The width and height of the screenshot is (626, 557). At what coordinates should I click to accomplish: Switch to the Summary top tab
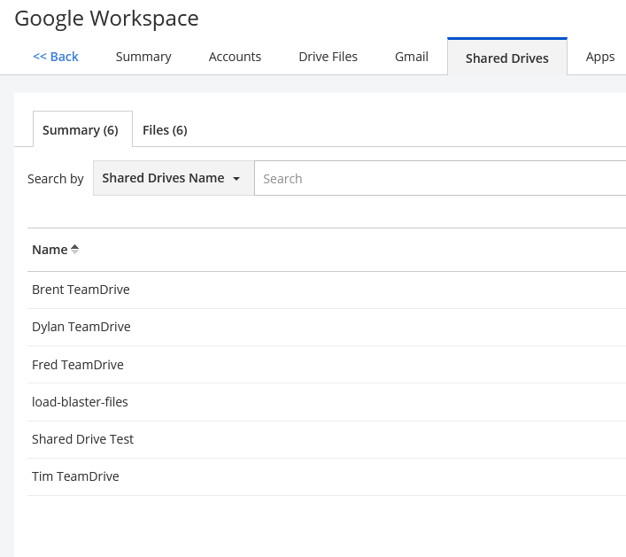(x=143, y=57)
